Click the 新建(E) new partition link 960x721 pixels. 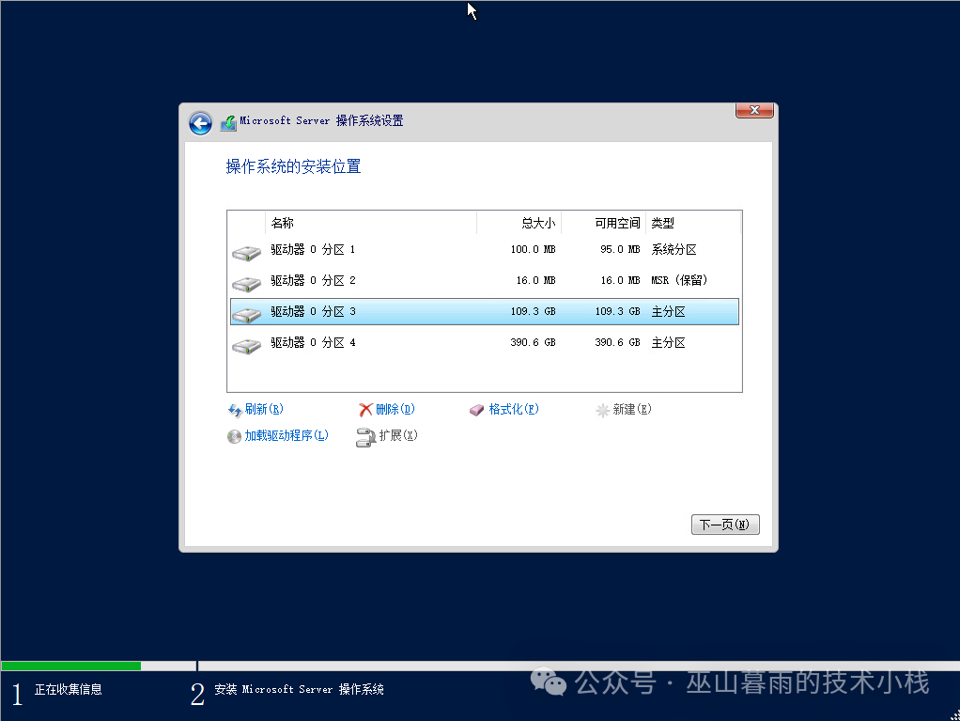[631, 410]
